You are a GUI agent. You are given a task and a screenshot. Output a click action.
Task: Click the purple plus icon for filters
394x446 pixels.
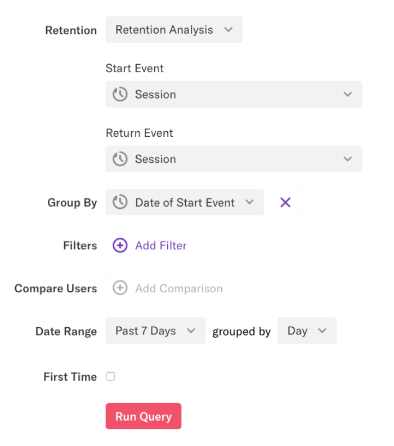(x=120, y=245)
